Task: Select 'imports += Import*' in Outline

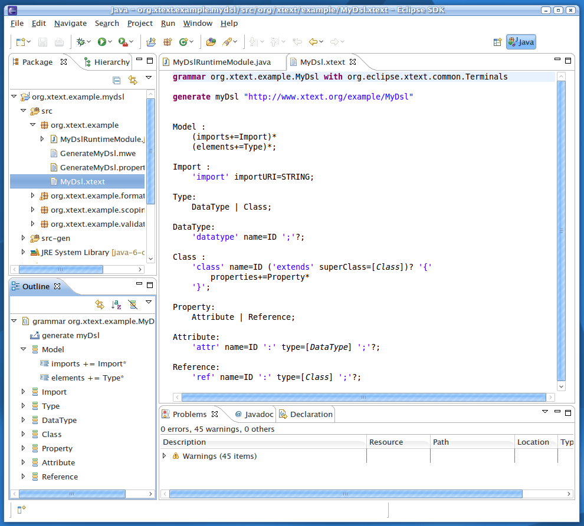Action: (x=83, y=363)
